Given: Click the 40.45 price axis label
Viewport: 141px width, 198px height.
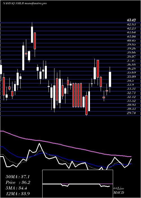Looking at the screenshot, I should point(131,40).
